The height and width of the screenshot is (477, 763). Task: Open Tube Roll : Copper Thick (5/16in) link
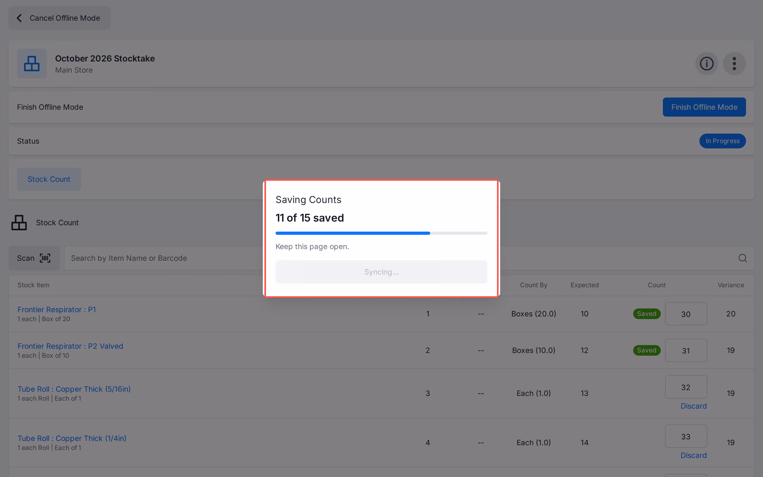point(74,389)
